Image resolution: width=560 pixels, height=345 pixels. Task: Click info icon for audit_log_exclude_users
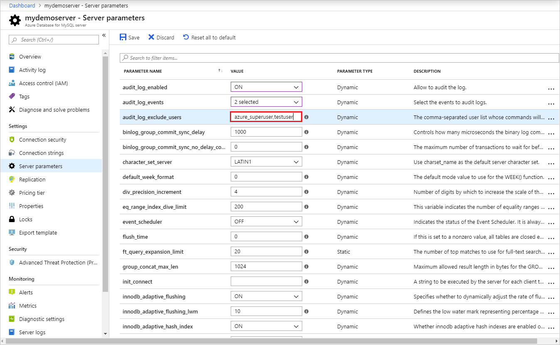[306, 117]
